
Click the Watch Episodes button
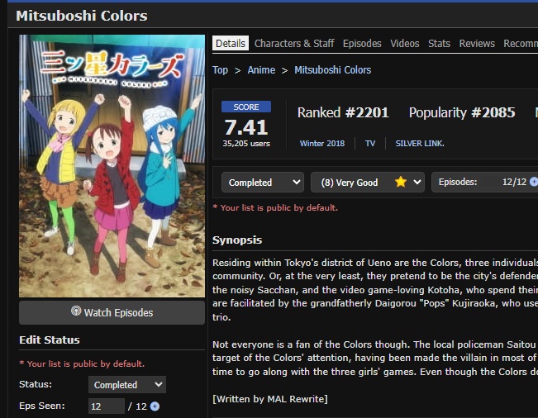pyautogui.click(x=112, y=312)
